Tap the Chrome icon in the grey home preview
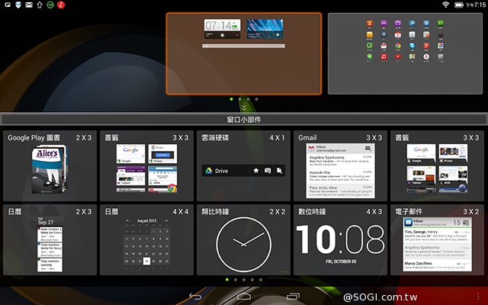The height and width of the screenshot is (305, 488). pyautogui.click(x=398, y=46)
